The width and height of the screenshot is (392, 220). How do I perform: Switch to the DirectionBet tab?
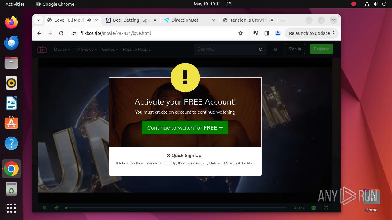tap(189, 20)
